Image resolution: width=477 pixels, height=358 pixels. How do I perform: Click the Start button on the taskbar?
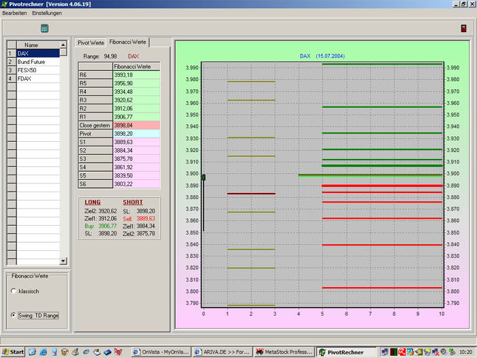tap(13, 352)
